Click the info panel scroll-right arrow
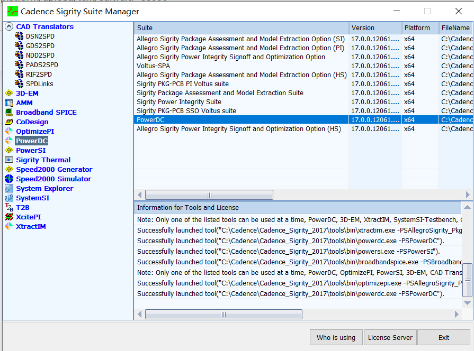Image resolution: width=474 pixels, height=351 pixels. (458, 315)
